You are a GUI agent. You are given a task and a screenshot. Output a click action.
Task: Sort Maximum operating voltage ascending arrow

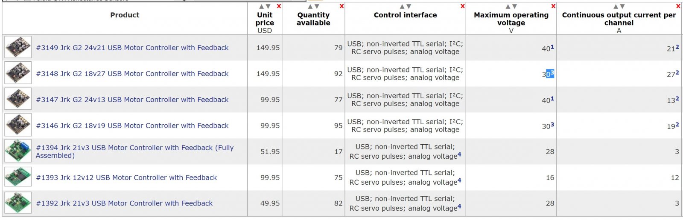(x=508, y=6)
